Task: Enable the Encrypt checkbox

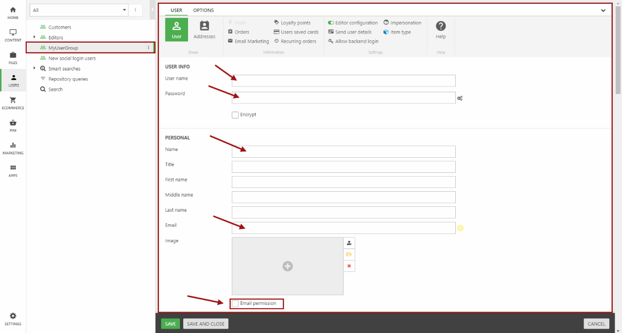Action: pyautogui.click(x=235, y=115)
